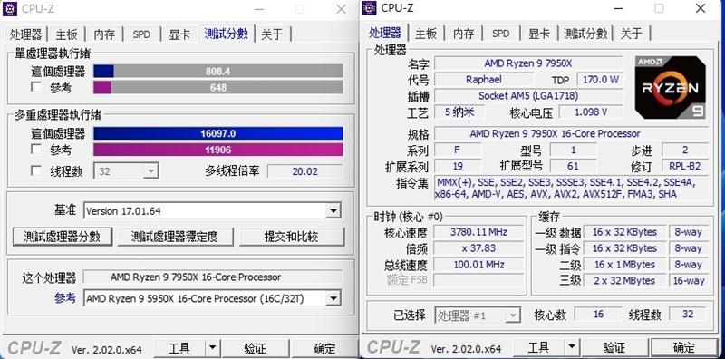725x359 pixels.
Task: Open the 工具 dropdown arrow in right window
Action: 572,346
